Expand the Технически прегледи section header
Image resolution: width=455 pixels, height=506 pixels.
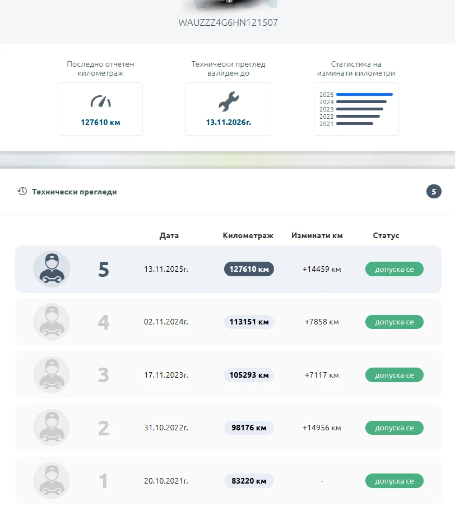click(x=75, y=192)
